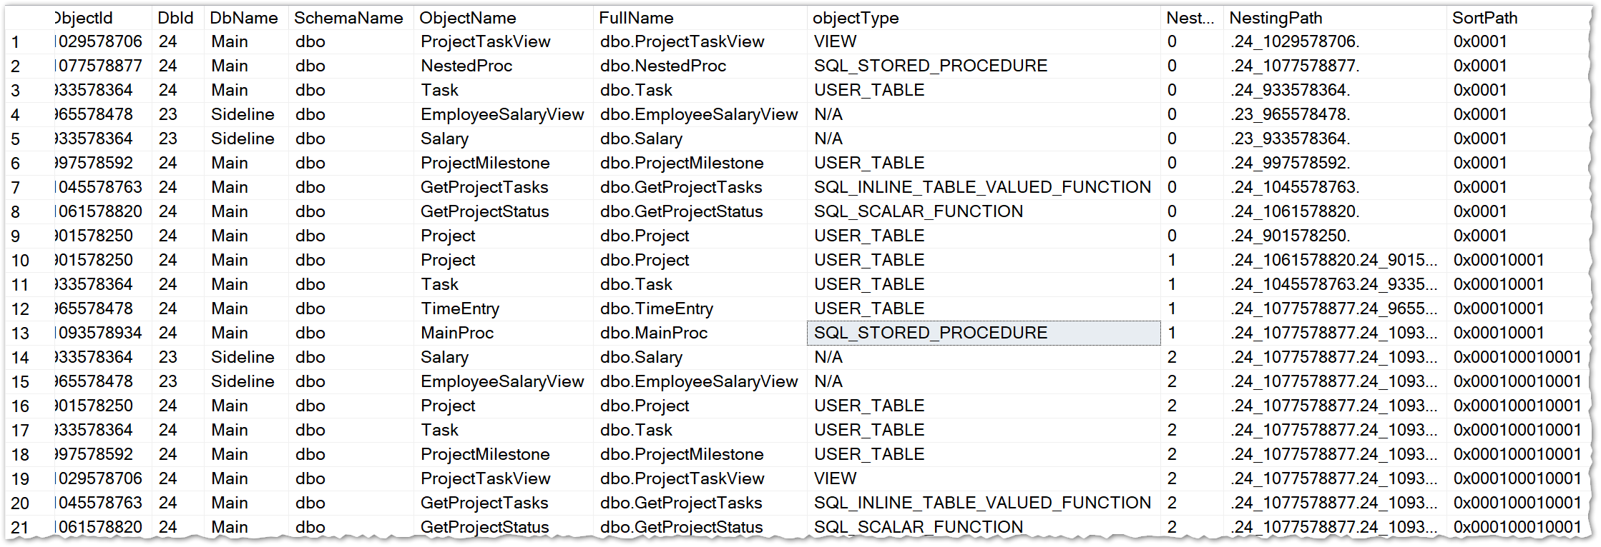The height and width of the screenshot is (547, 1601).
Task: Click NestingPath cell .24_1061578820.24_9015...
Action: pyautogui.click(x=1335, y=260)
